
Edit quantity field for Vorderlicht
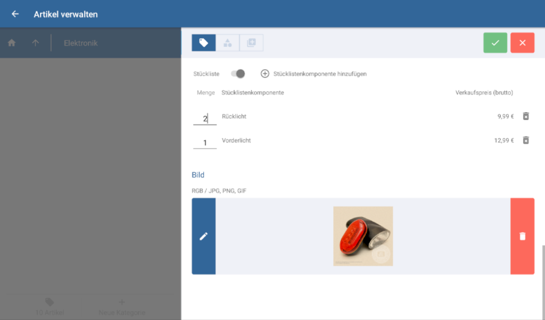205,142
